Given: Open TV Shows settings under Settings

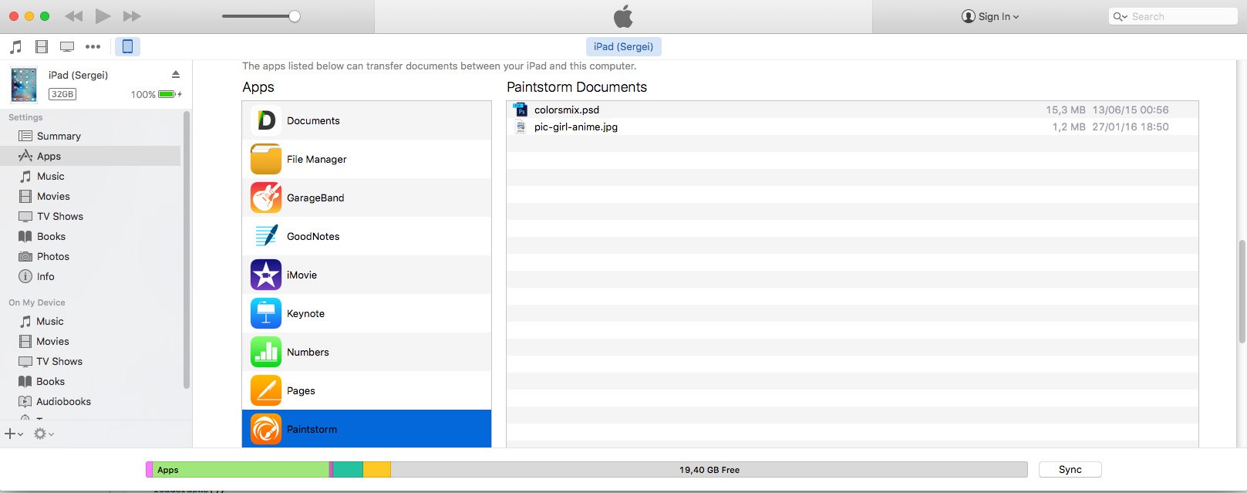Looking at the screenshot, I should pos(90,216).
